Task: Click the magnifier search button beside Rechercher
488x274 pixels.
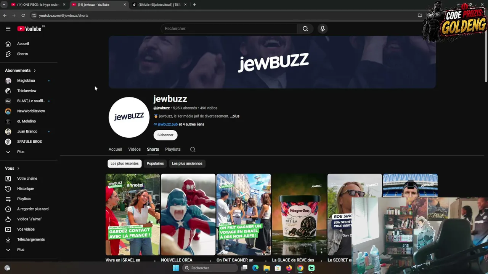Action: click(305, 29)
